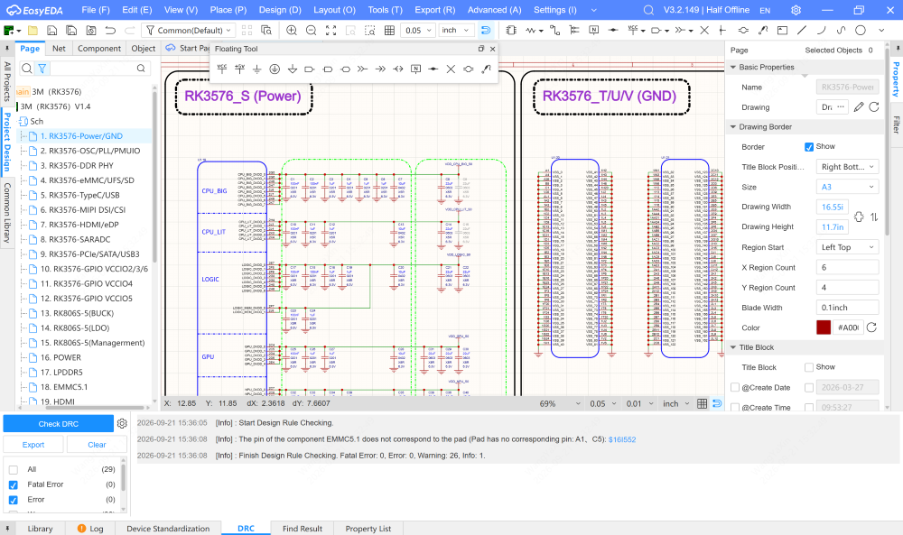Image resolution: width=903 pixels, height=535 pixels.
Task: Click the zoom in magnifier icon
Action: coord(292,31)
